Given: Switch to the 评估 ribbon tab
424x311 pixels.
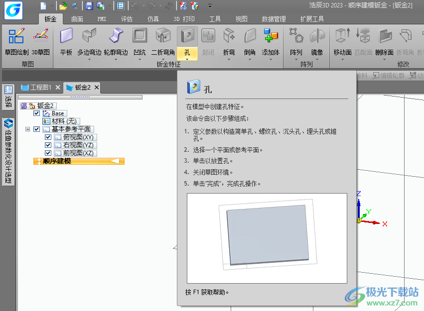Looking at the screenshot, I should 127,19.
